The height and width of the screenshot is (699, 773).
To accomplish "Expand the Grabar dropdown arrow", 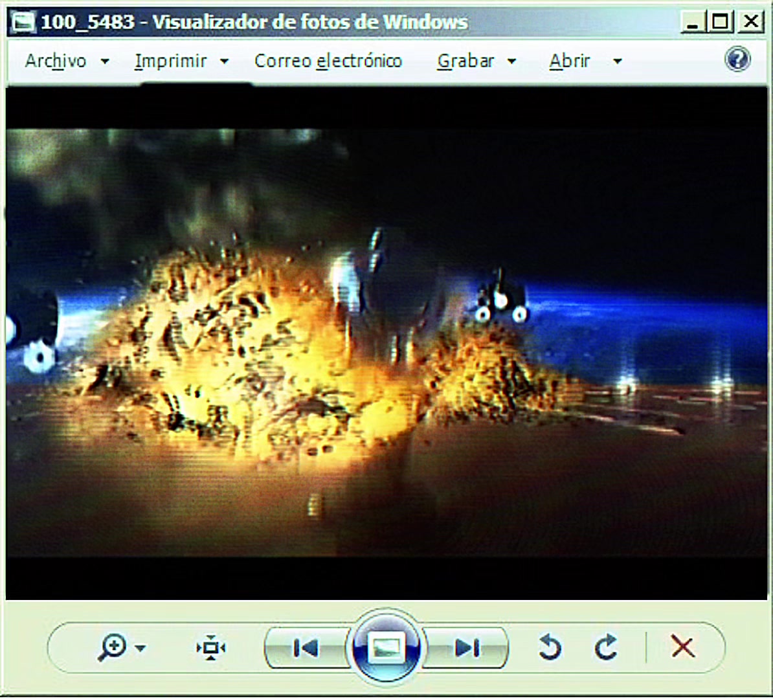I will (512, 61).
